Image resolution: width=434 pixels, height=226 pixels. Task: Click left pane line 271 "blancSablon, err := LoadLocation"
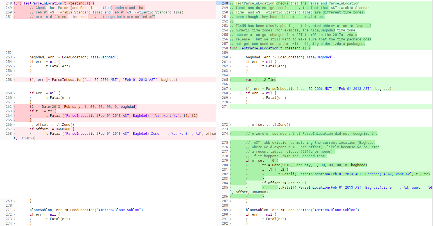coord(86,210)
